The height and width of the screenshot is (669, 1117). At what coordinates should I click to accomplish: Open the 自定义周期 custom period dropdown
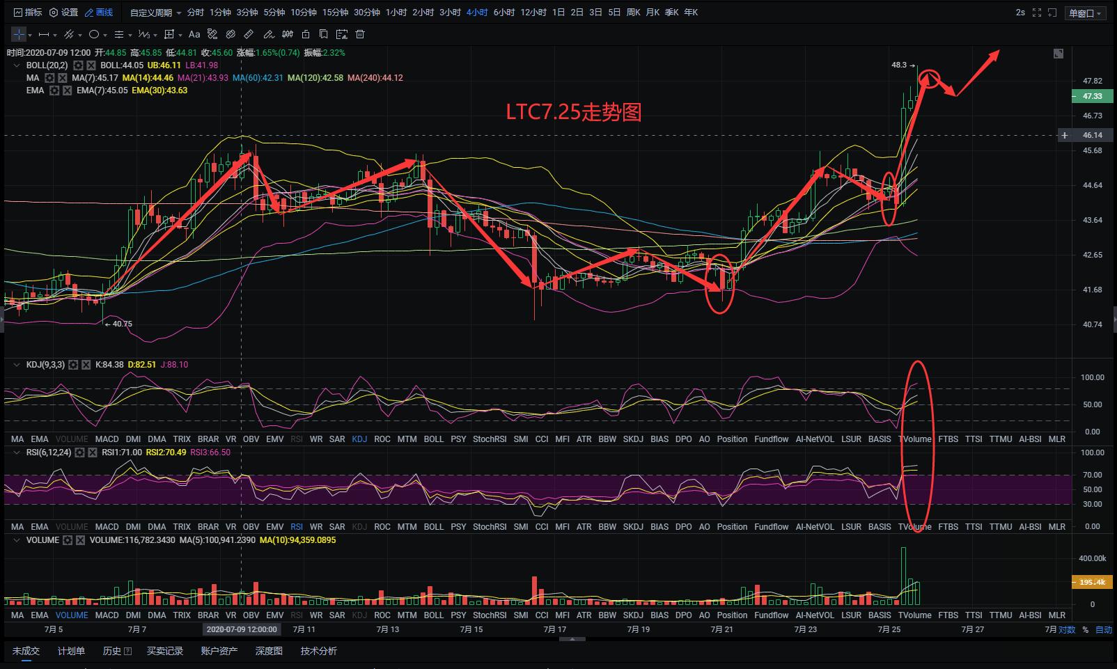[155, 13]
